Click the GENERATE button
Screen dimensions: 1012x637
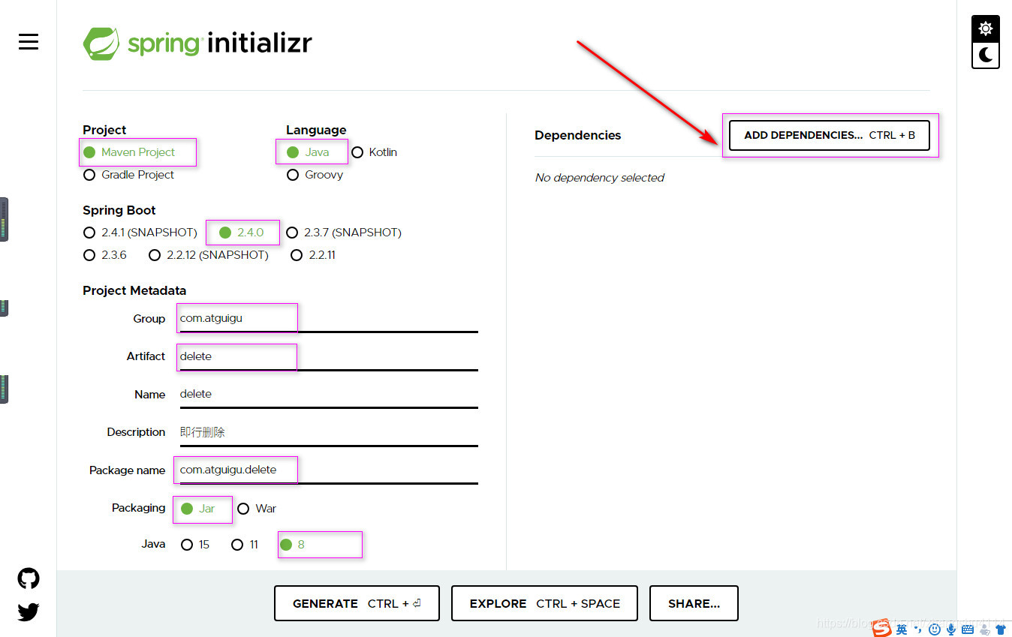357,603
